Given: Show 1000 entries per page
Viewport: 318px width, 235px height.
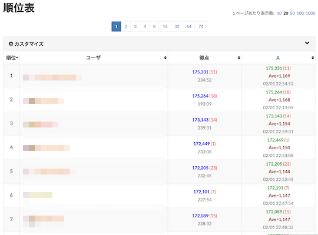Looking at the screenshot, I should pyautogui.click(x=310, y=13).
